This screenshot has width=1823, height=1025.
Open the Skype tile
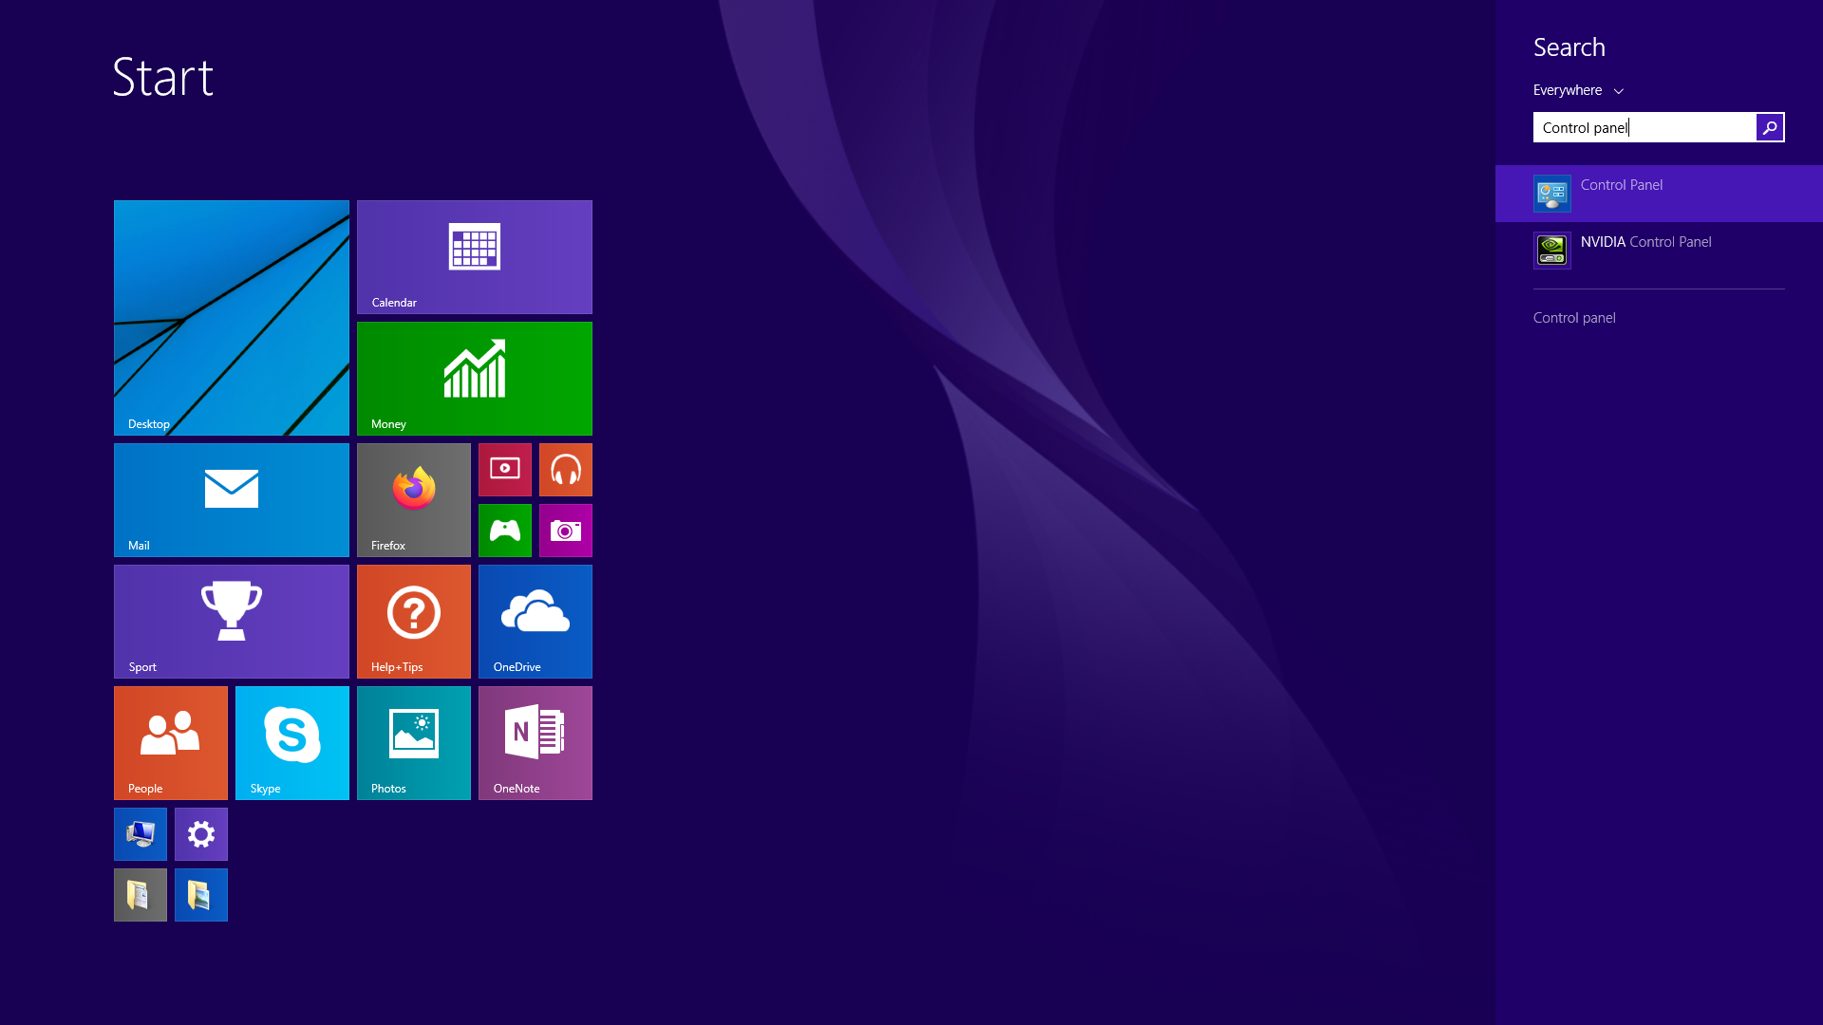point(291,742)
